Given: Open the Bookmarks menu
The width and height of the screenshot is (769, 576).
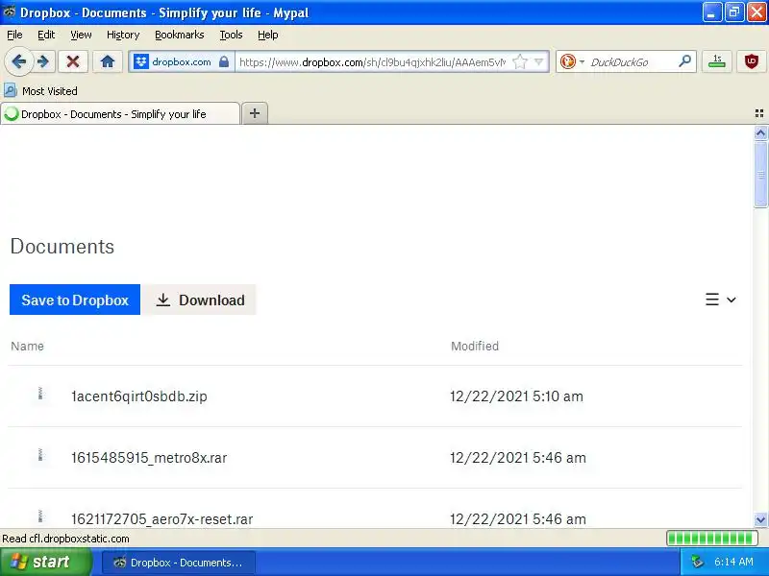Looking at the screenshot, I should click(180, 35).
